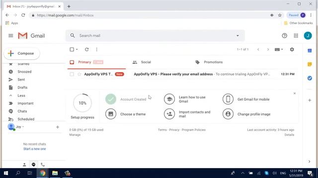Open the Windows Start menu
Viewport: 318px width, 178px height.
pyautogui.click(x=6, y=173)
